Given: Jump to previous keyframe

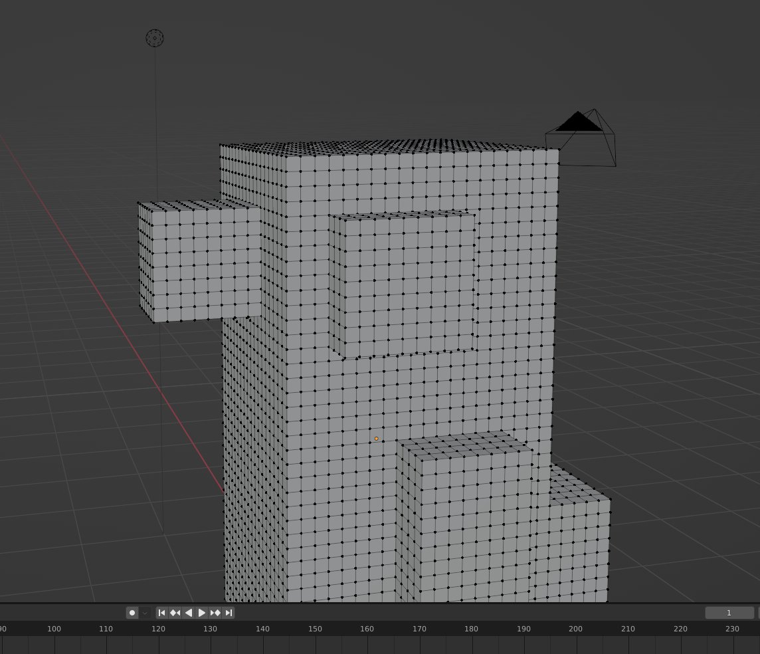Looking at the screenshot, I should 175,613.
